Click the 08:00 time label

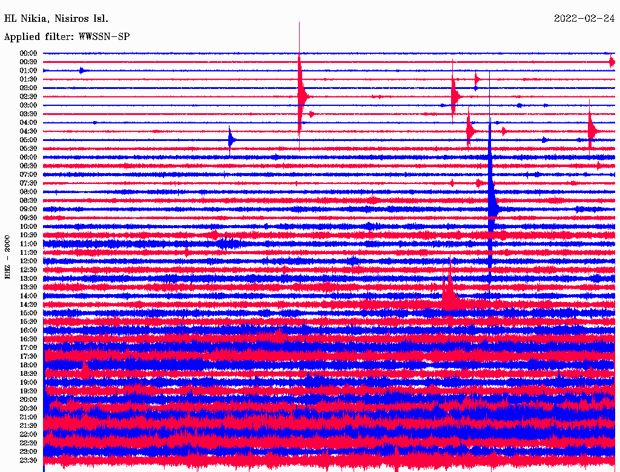[28, 192]
